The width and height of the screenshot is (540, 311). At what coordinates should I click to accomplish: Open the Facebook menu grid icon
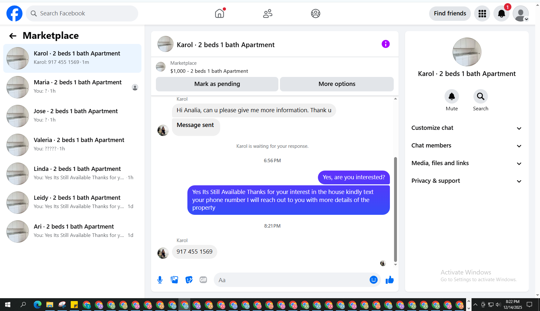click(x=482, y=13)
